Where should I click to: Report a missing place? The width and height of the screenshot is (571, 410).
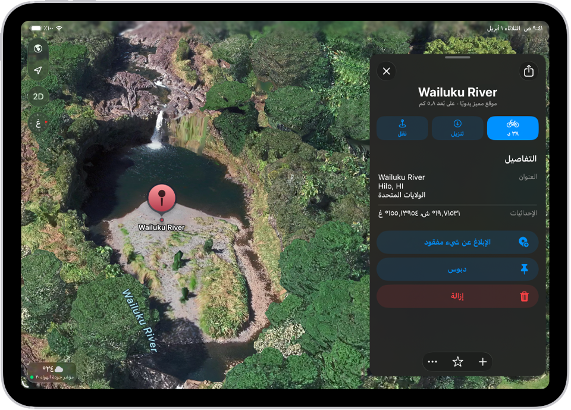tap(457, 242)
